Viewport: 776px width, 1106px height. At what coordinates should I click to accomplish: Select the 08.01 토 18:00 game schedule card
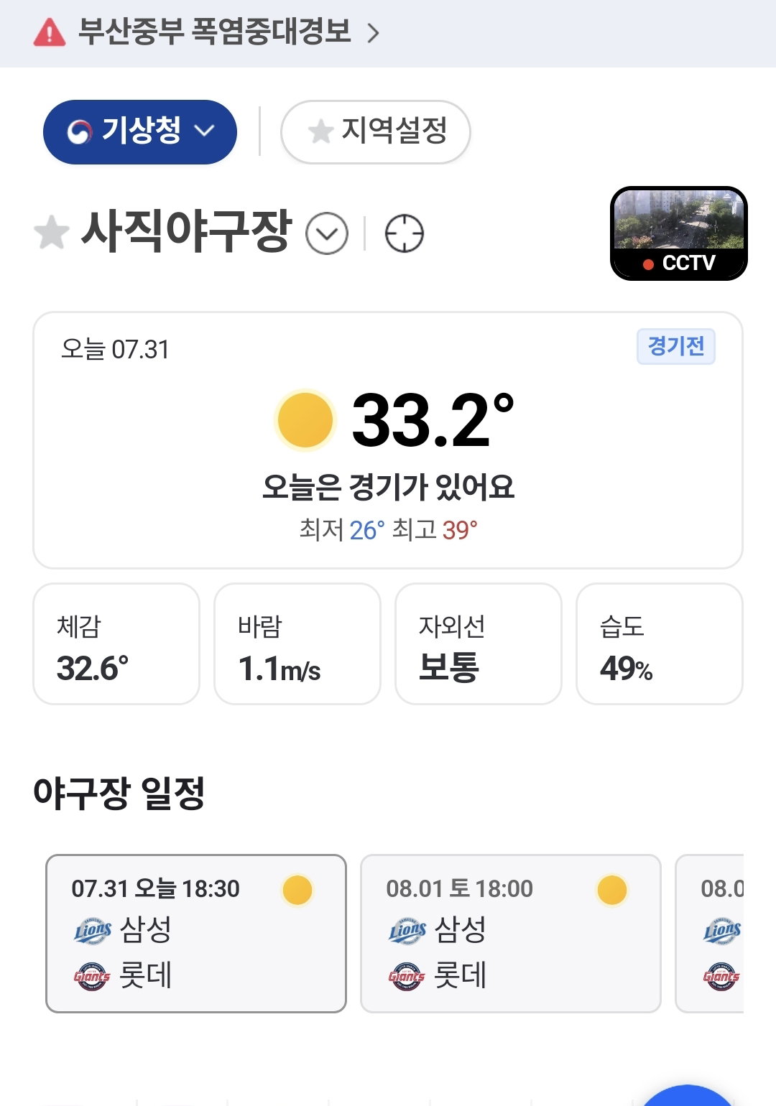point(511,934)
